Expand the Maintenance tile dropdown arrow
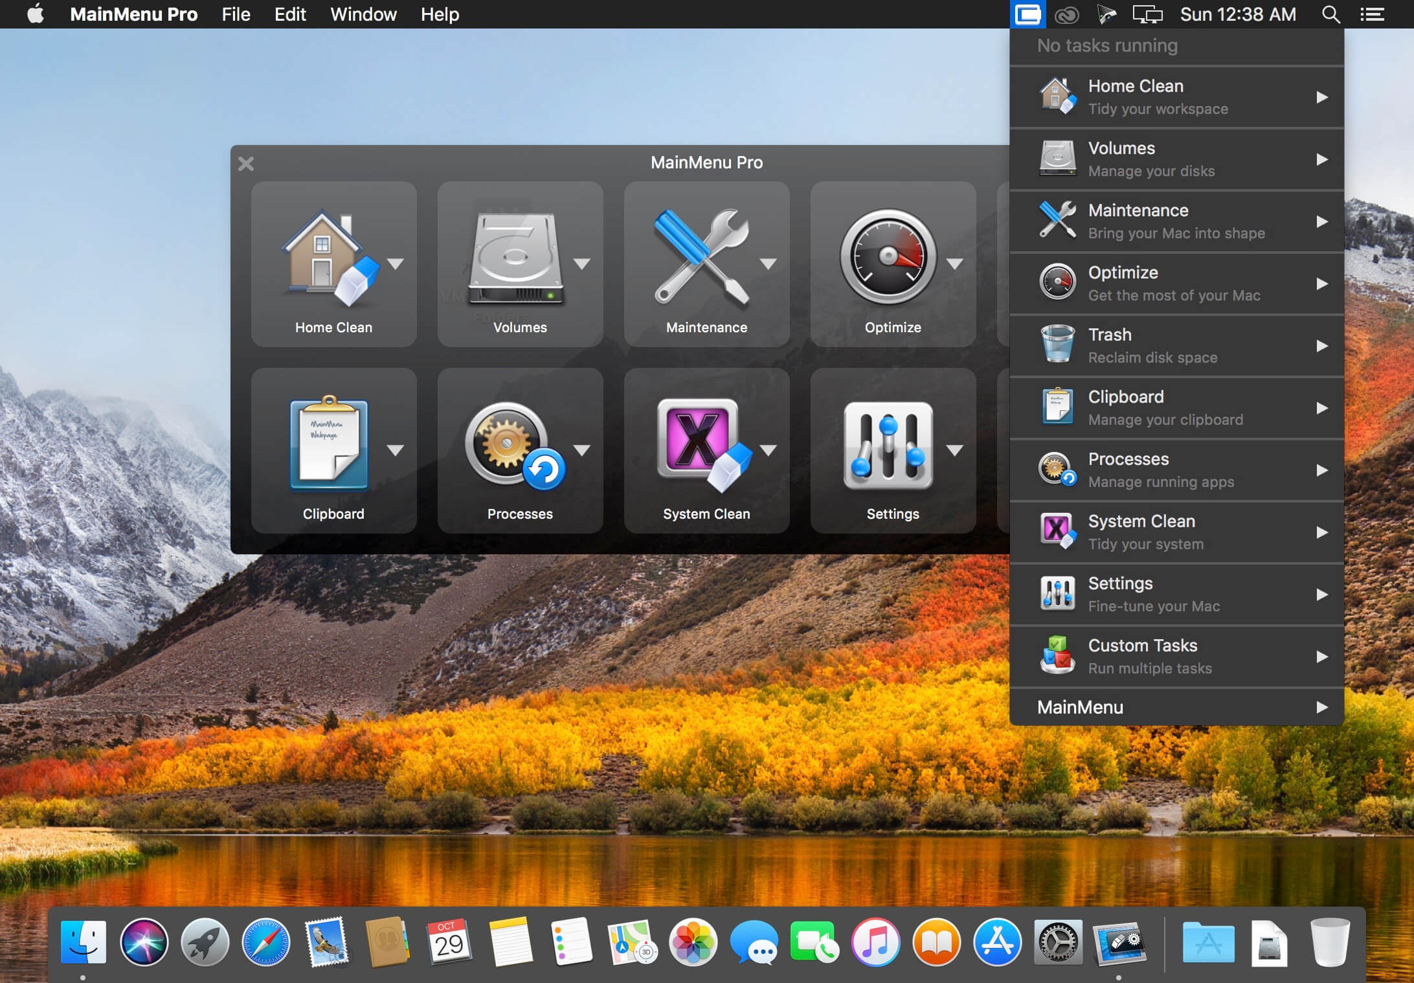 768,264
